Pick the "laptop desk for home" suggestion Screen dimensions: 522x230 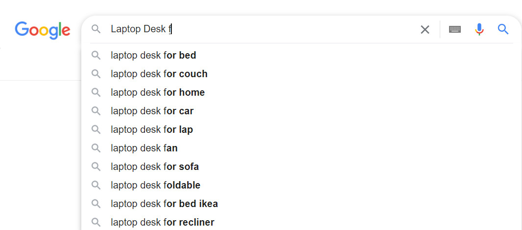coord(158,92)
